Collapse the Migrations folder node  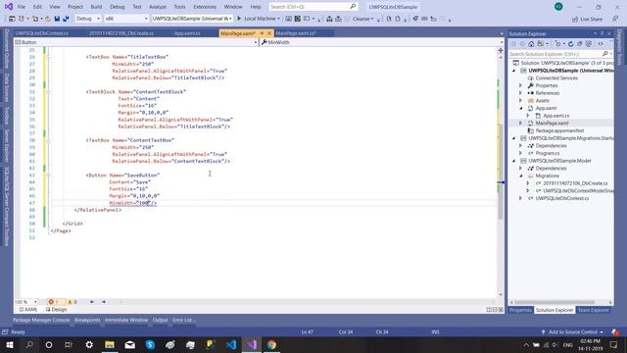coord(520,176)
